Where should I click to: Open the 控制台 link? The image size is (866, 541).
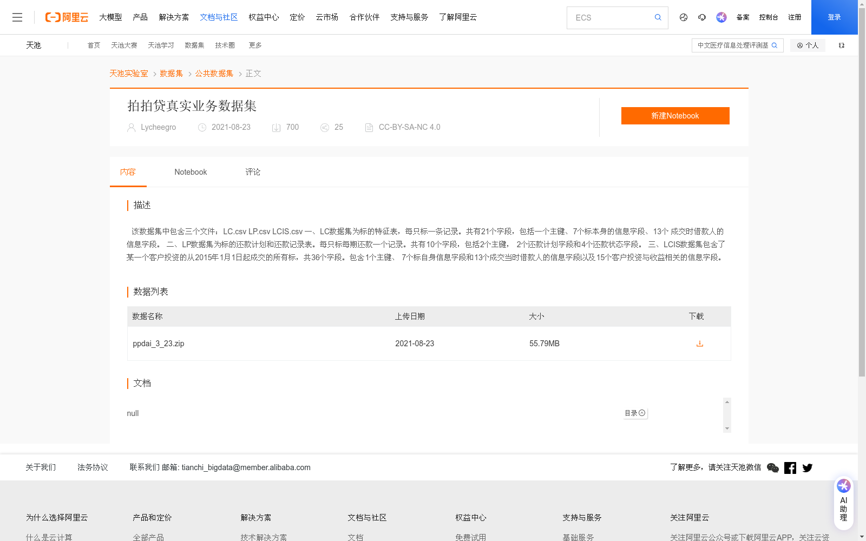coord(769,17)
